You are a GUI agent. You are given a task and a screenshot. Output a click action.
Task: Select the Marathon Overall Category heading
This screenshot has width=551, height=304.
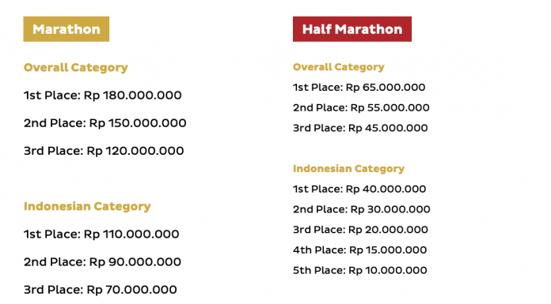[x=75, y=68]
